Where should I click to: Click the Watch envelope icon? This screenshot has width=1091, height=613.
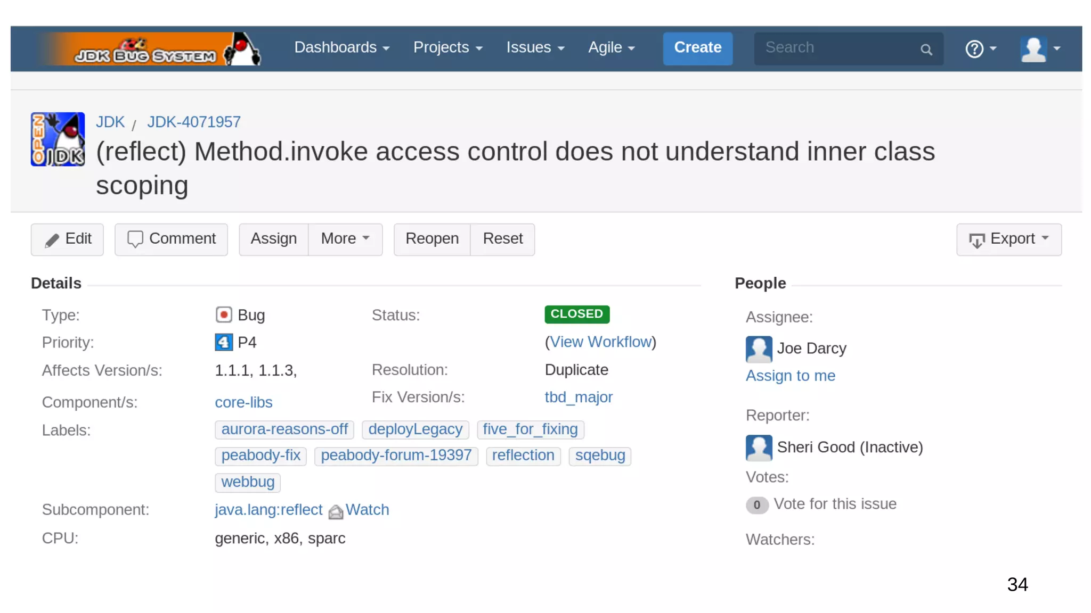[x=336, y=511]
